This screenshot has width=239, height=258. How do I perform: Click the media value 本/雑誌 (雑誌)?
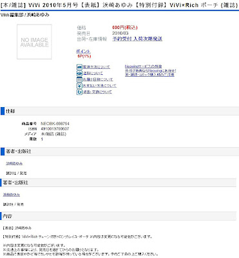53,134
